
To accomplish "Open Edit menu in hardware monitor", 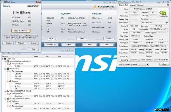I will pos(8,53).
